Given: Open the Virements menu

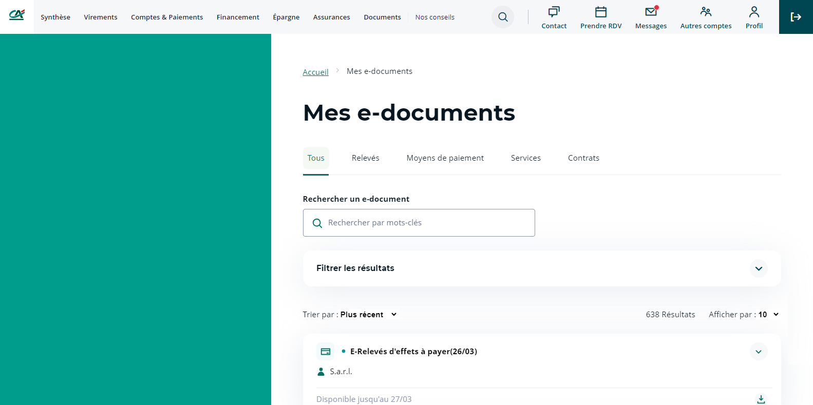Looking at the screenshot, I should (x=101, y=17).
